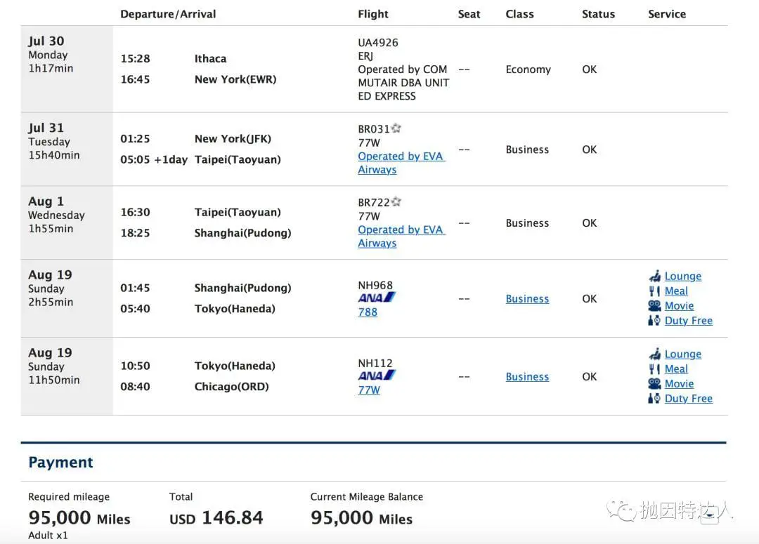Click Movie icon for NH112 flight
The height and width of the screenshot is (544, 759).
pyautogui.click(x=654, y=383)
